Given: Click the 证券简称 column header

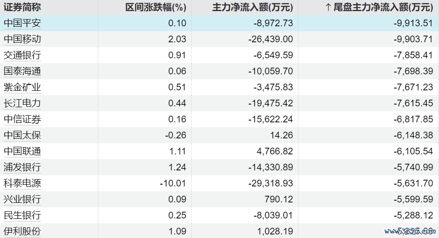Looking at the screenshot, I should [x=22, y=7].
